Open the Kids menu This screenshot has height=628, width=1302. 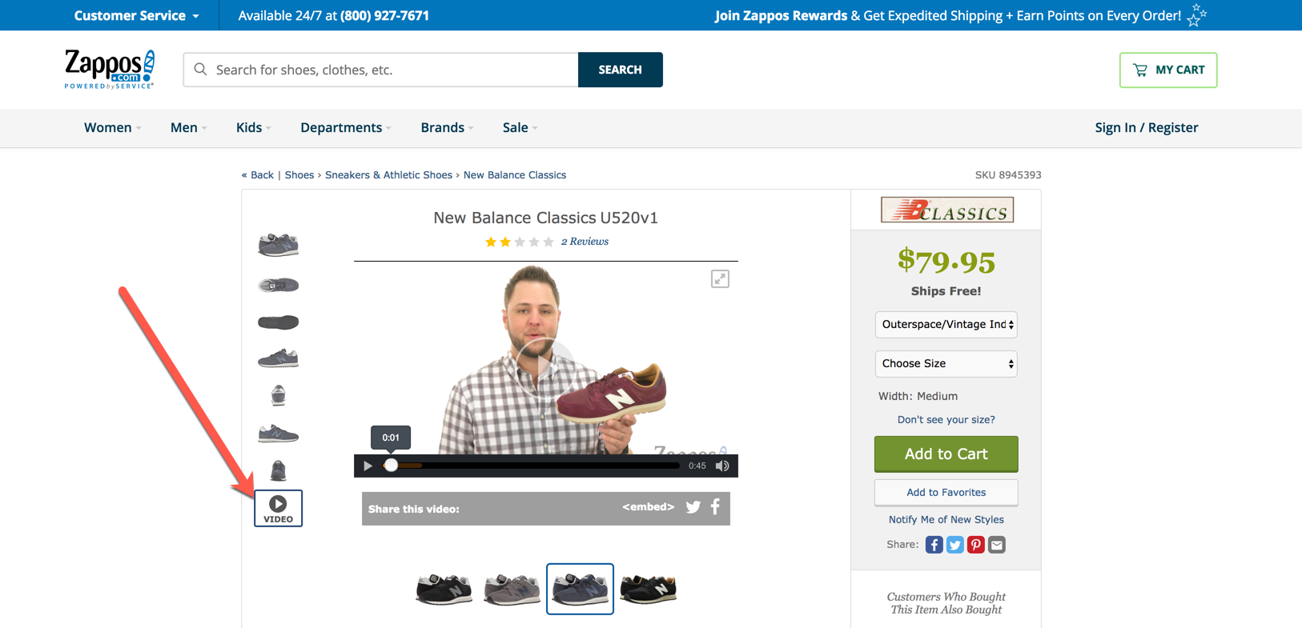[x=253, y=128]
